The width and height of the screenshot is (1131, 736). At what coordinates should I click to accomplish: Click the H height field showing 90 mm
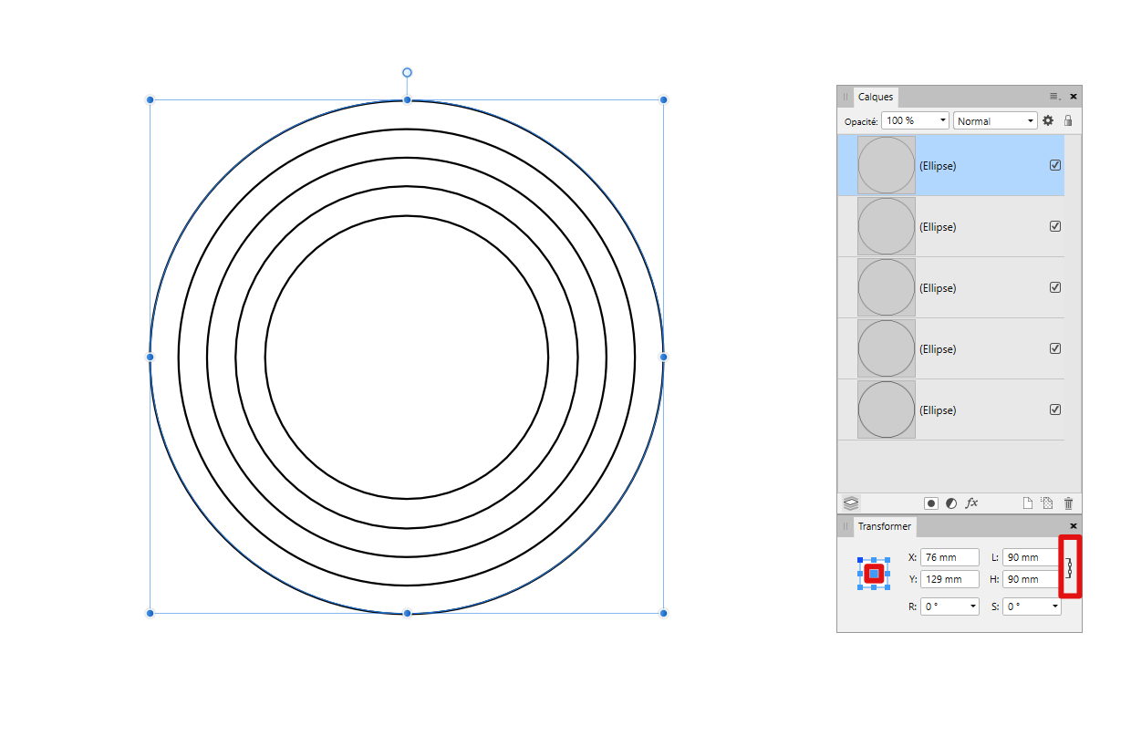click(1032, 579)
